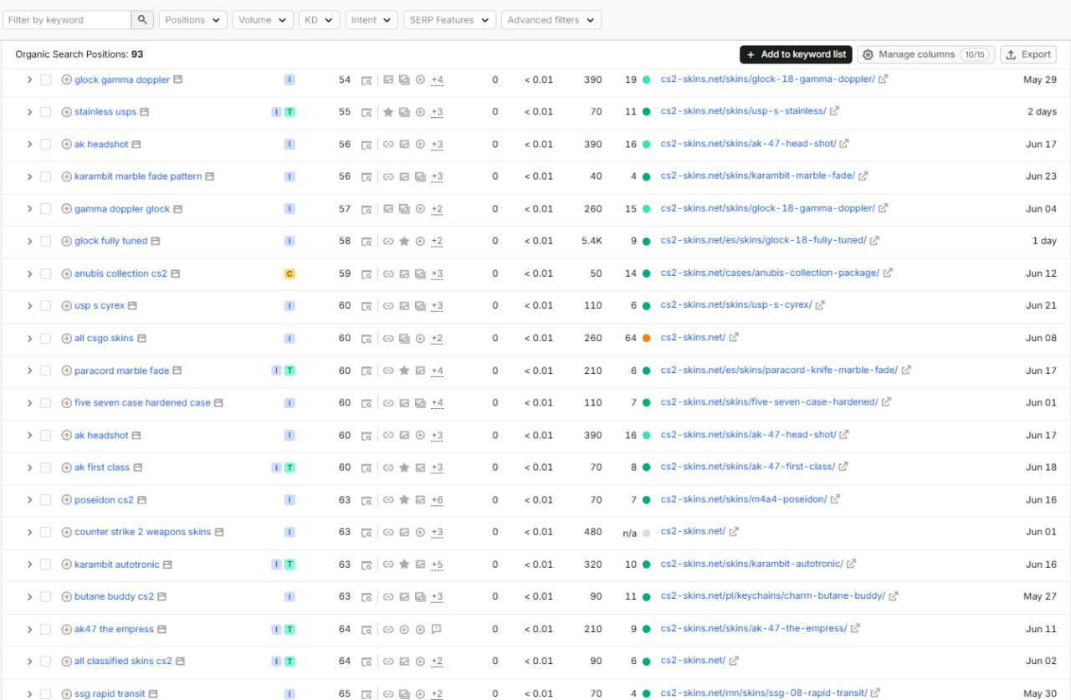1071x700 pixels.
Task: Expand the usp s cyrex row details
Action: [29, 306]
